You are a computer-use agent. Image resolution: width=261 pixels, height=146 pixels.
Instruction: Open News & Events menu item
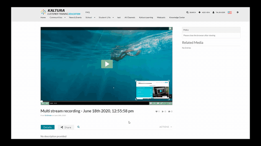(x=75, y=17)
